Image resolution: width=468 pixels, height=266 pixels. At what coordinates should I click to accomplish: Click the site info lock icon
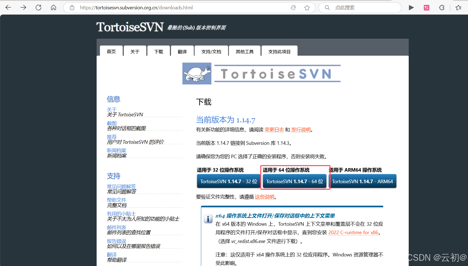[72, 8]
